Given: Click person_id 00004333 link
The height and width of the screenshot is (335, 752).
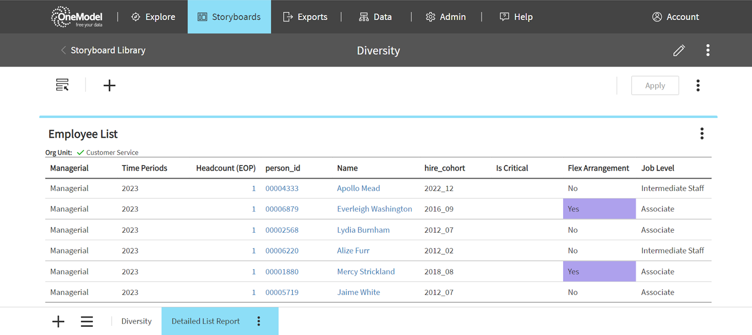Looking at the screenshot, I should (282, 188).
